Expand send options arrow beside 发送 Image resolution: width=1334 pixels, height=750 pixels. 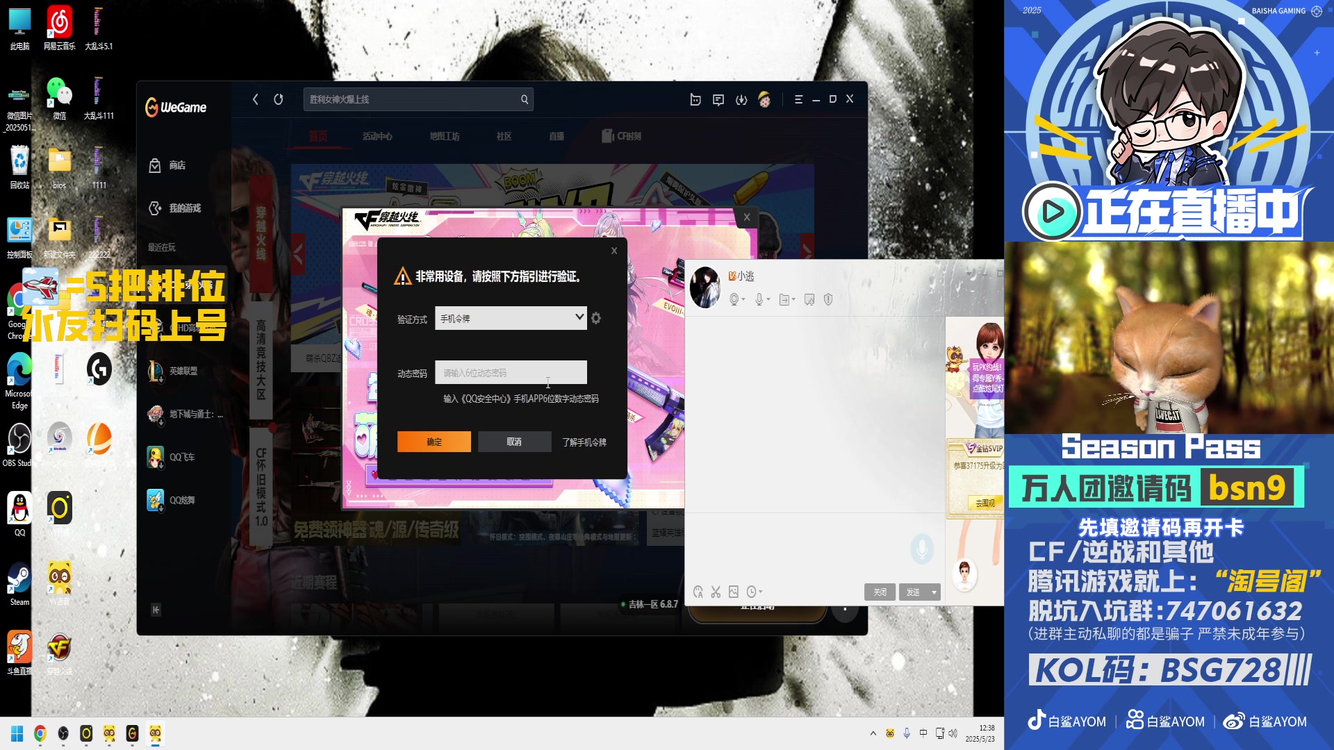[934, 592]
